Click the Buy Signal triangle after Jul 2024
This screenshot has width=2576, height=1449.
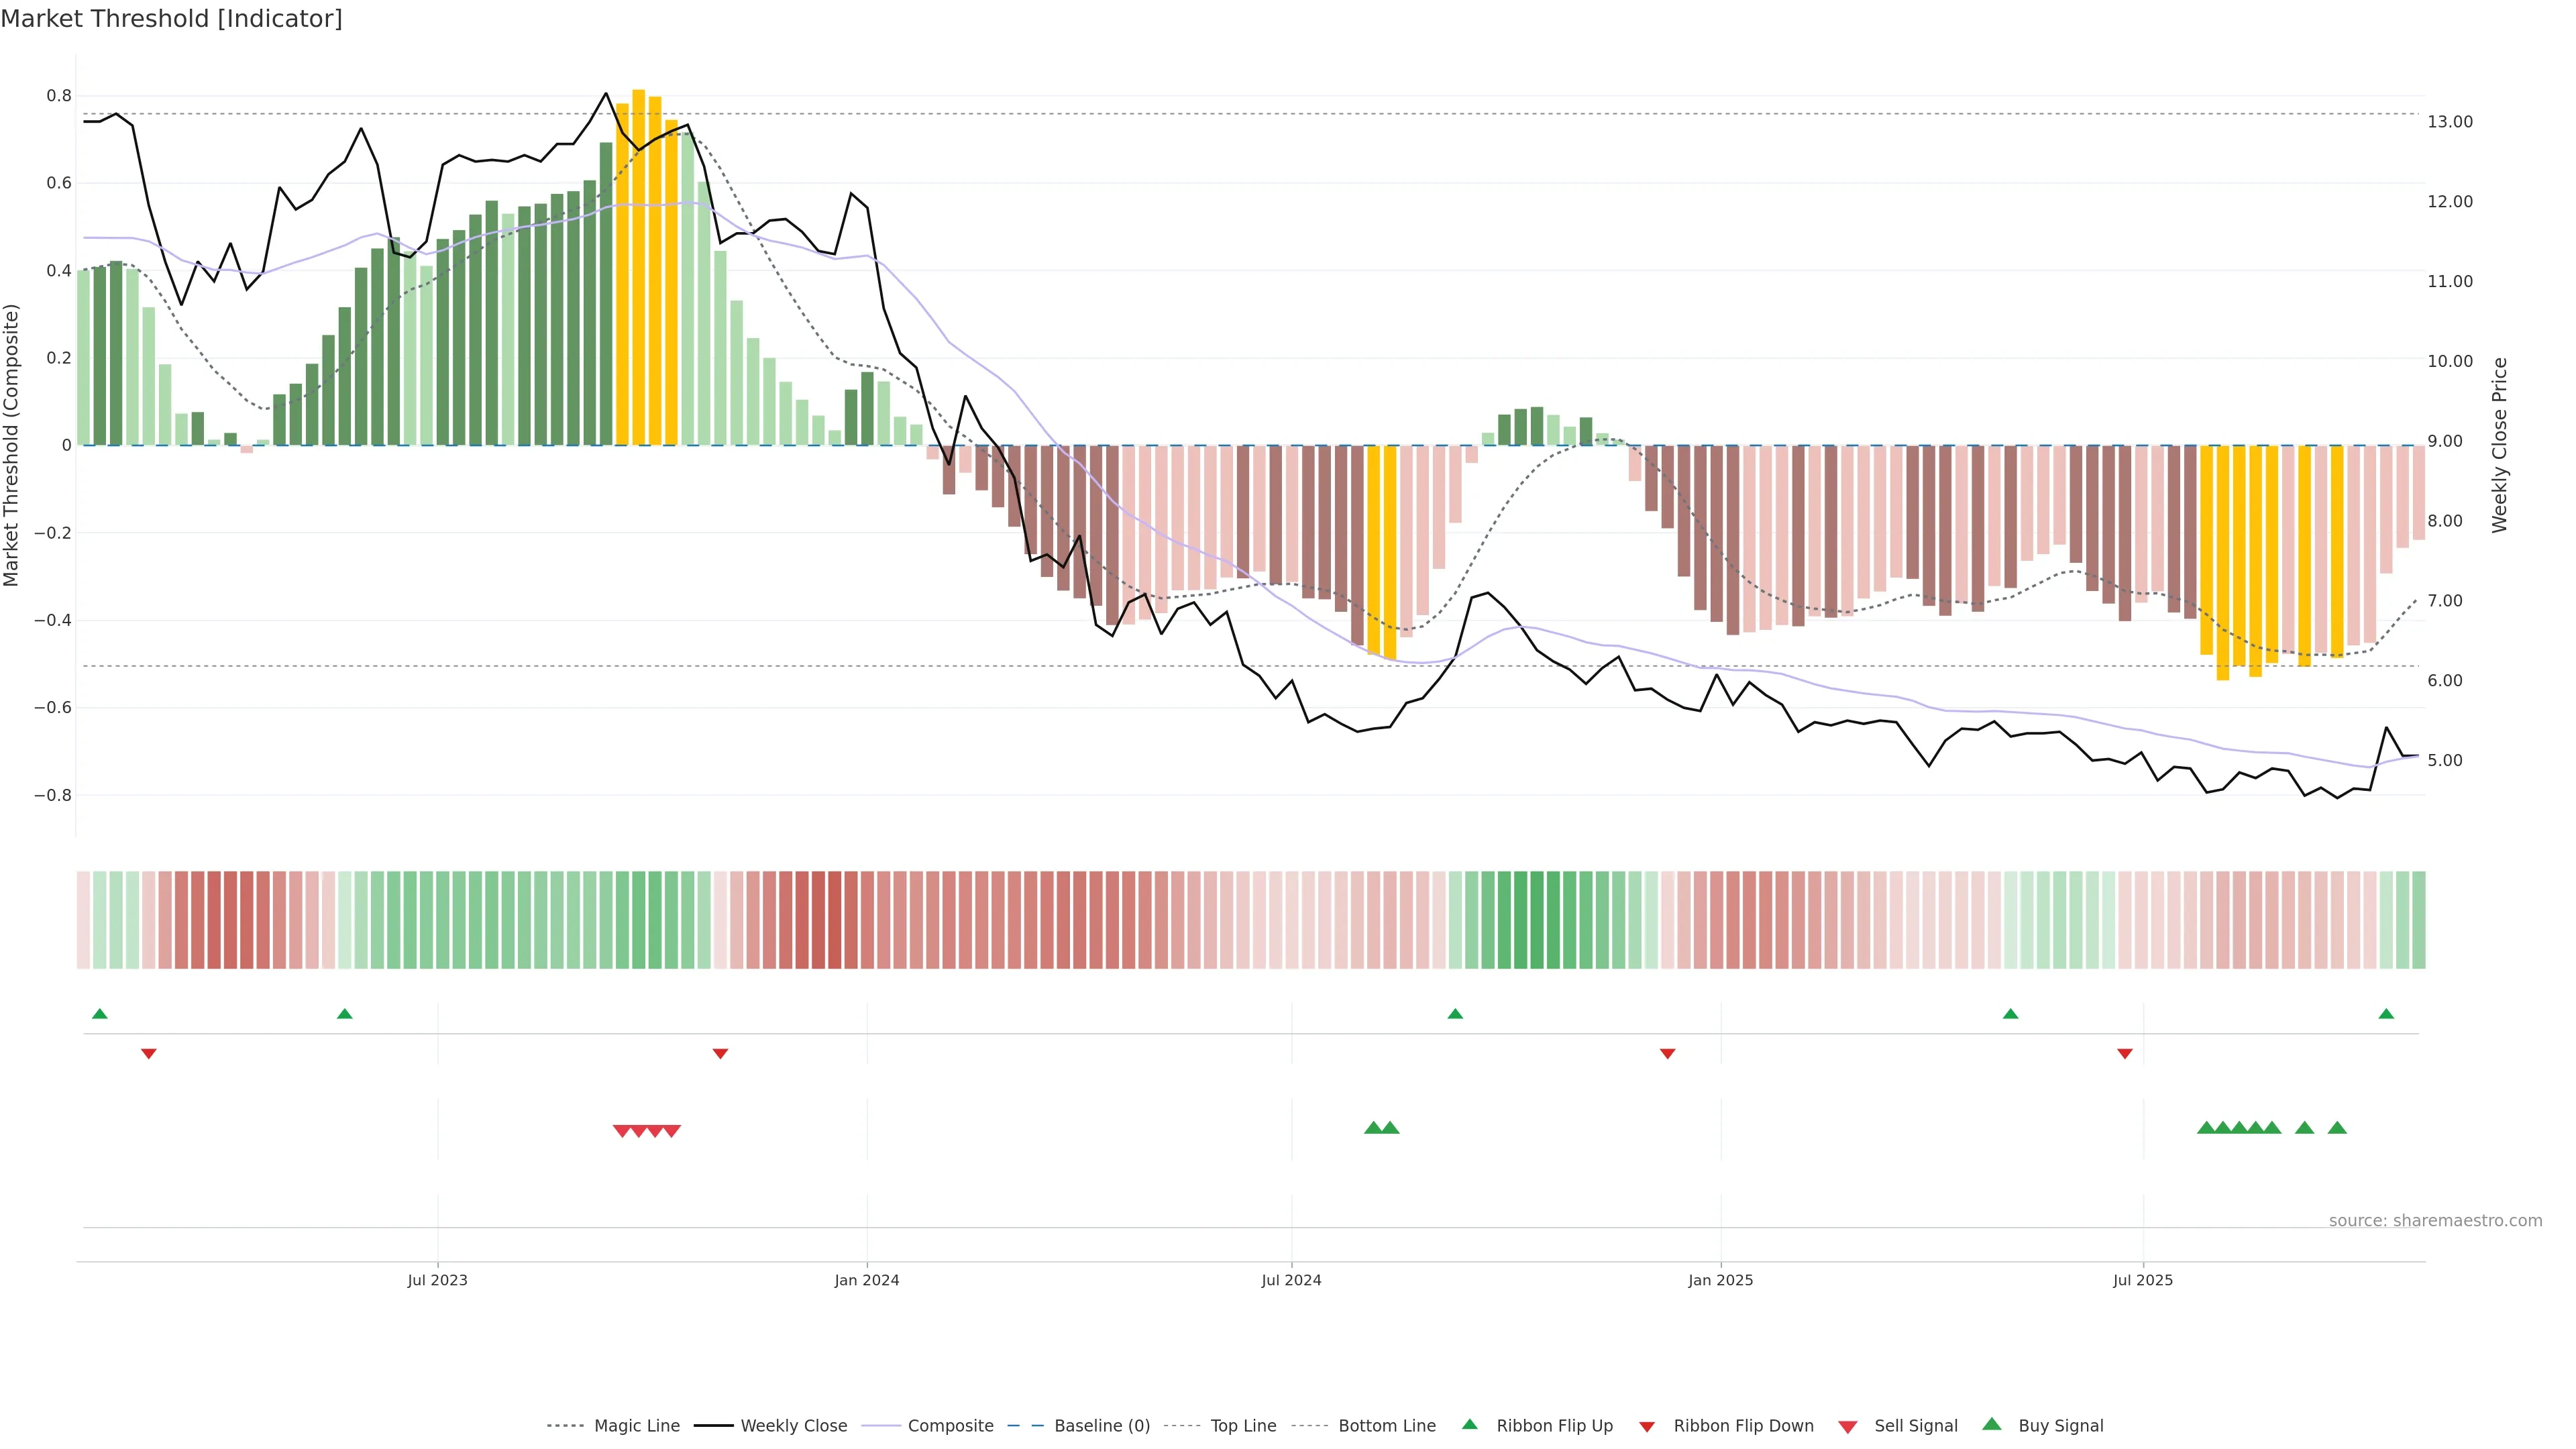(x=1373, y=1128)
